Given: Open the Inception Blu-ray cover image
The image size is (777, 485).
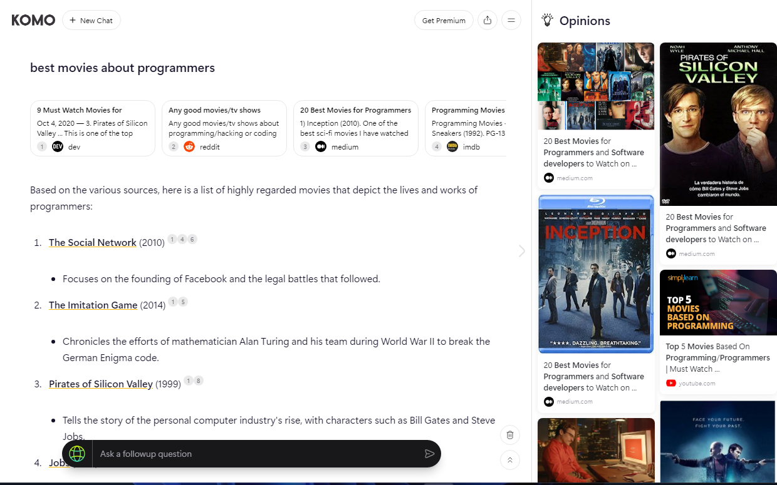Looking at the screenshot, I should [596, 274].
